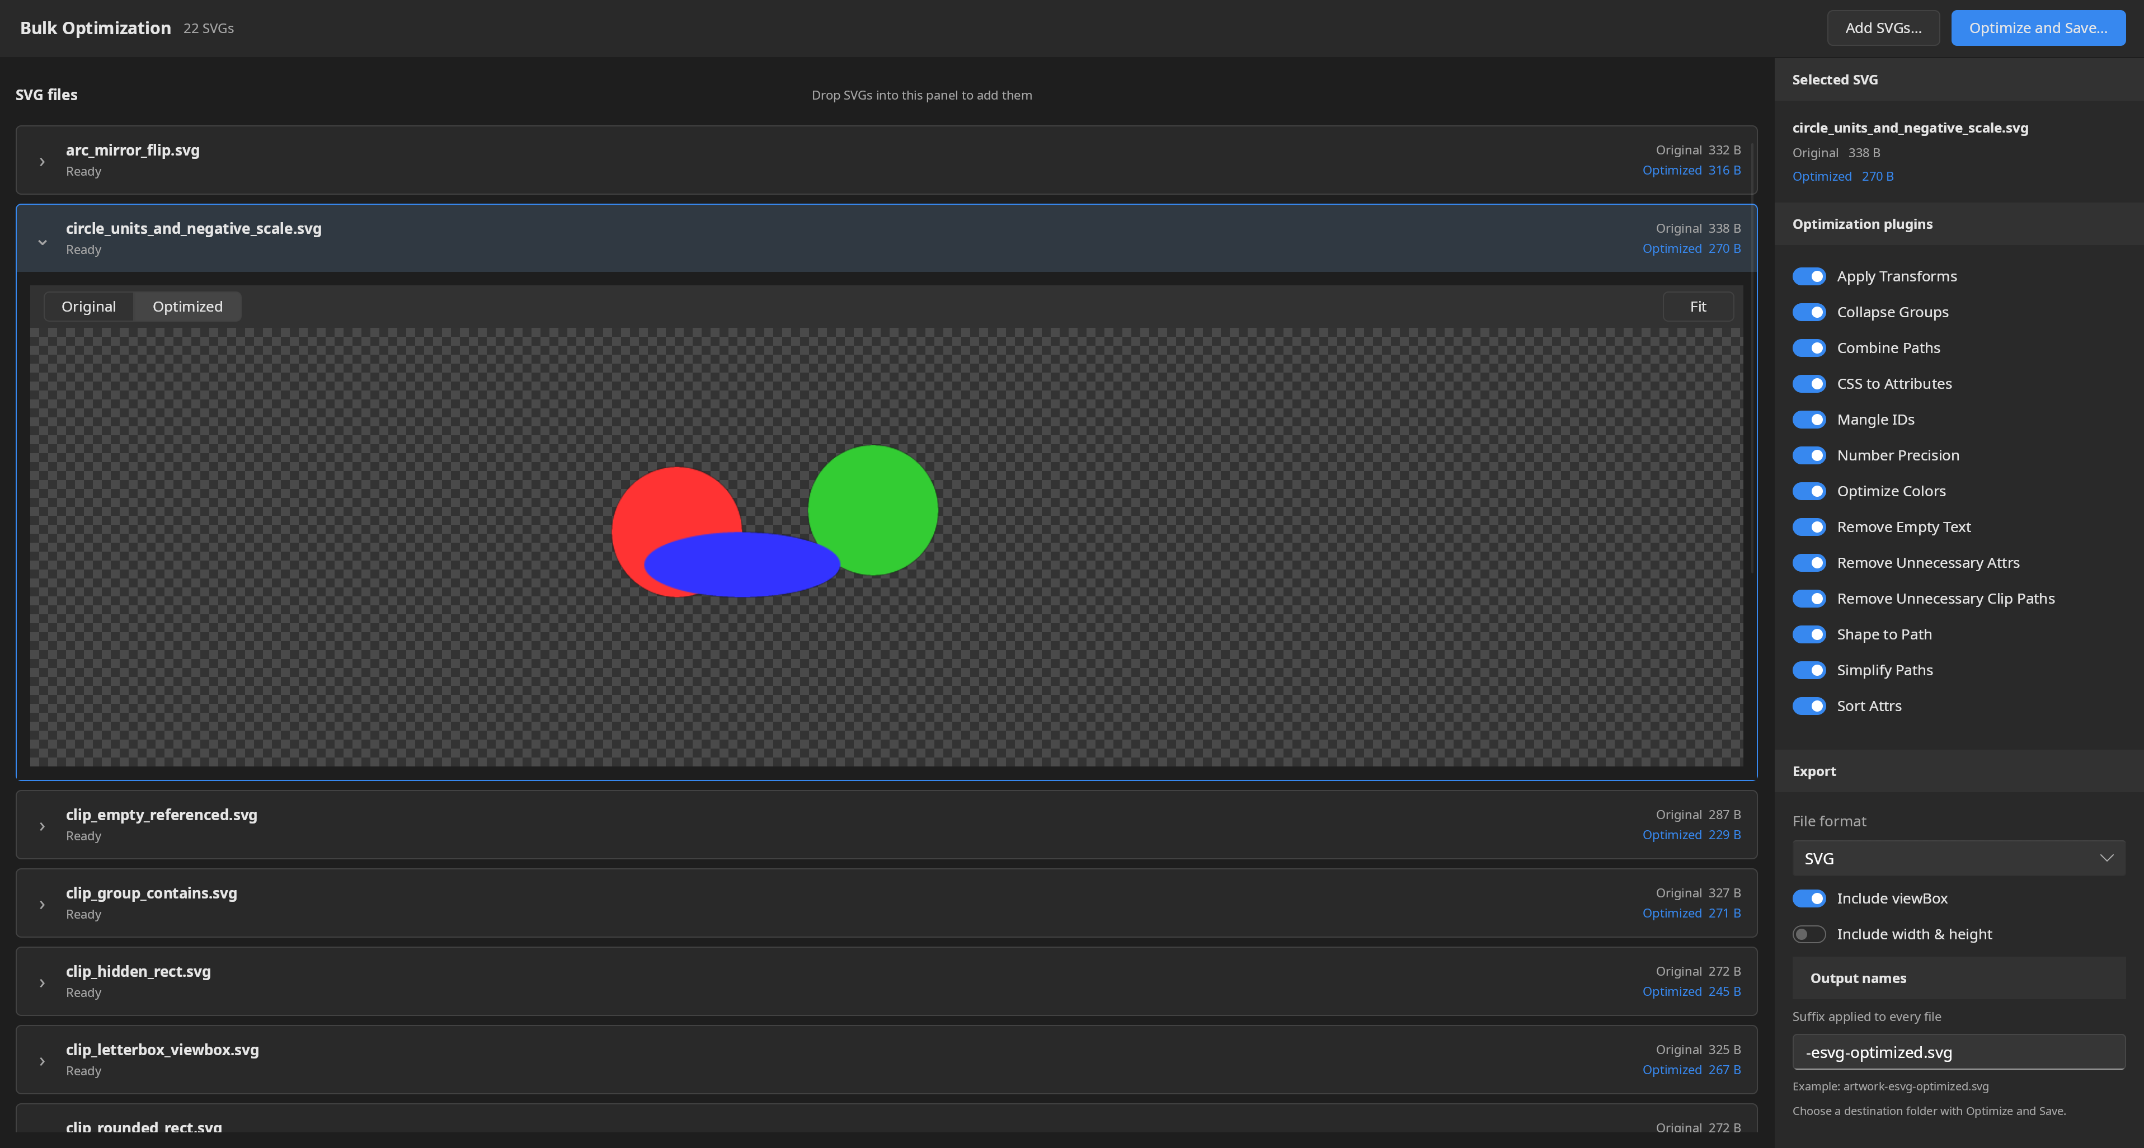Image resolution: width=2144 pixels, height=1148 pixels.
Task: Click the Optimization plugins section header
Action: [x=1958, y=224]
